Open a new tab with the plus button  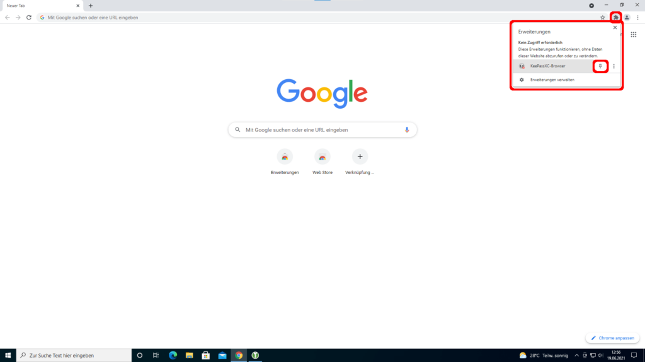[91, 6]
